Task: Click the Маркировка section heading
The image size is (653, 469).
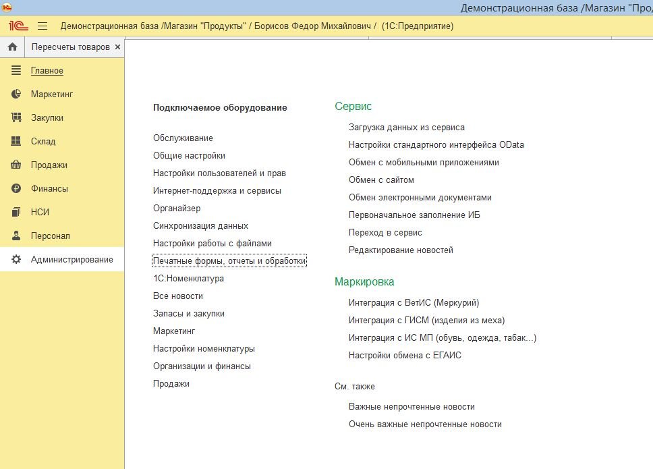Action: (364, 281)
